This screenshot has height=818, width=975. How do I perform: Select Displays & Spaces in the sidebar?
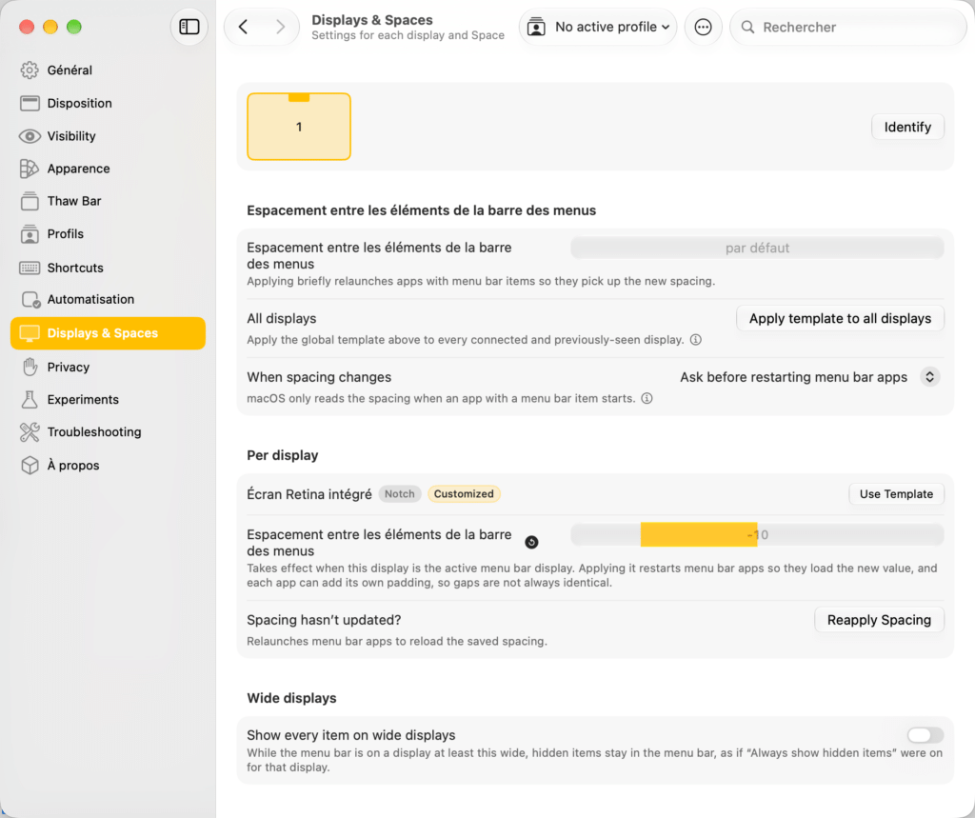coord(109,333)
